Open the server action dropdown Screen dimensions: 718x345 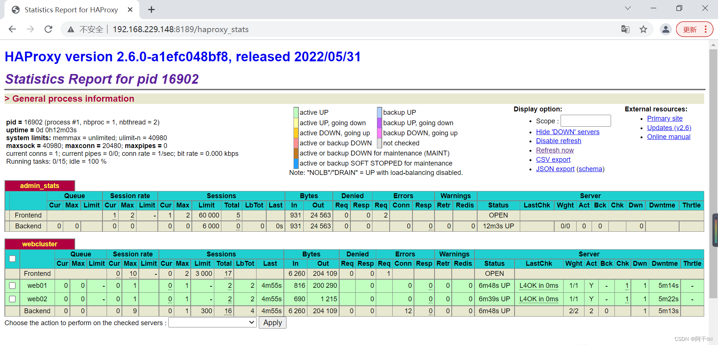click(212, 323)
